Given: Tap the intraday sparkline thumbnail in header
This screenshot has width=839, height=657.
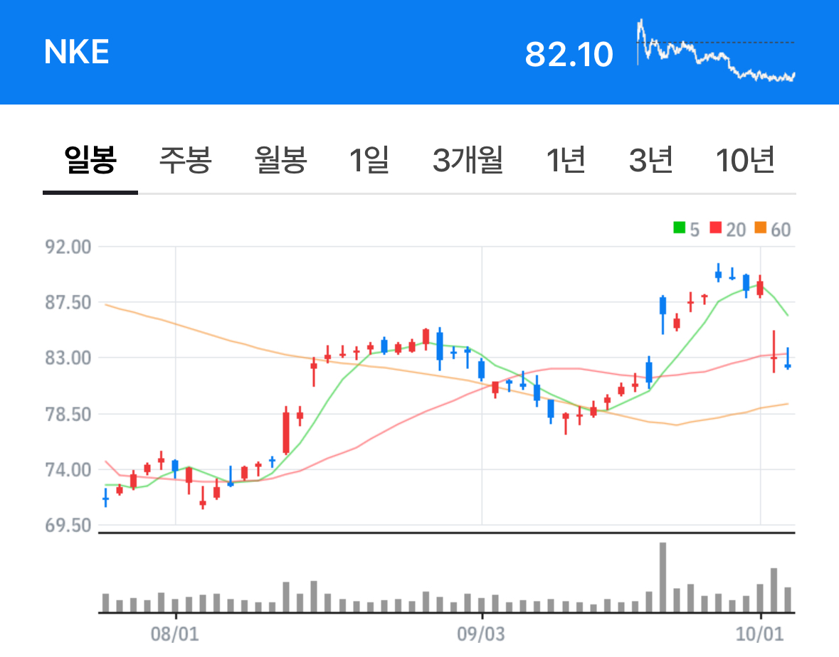Looking at the screenshot, I should [716, 50].
